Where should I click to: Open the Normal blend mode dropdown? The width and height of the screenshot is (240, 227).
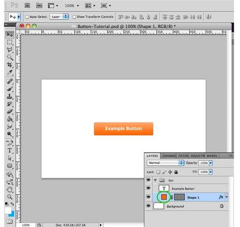[166, 163]
